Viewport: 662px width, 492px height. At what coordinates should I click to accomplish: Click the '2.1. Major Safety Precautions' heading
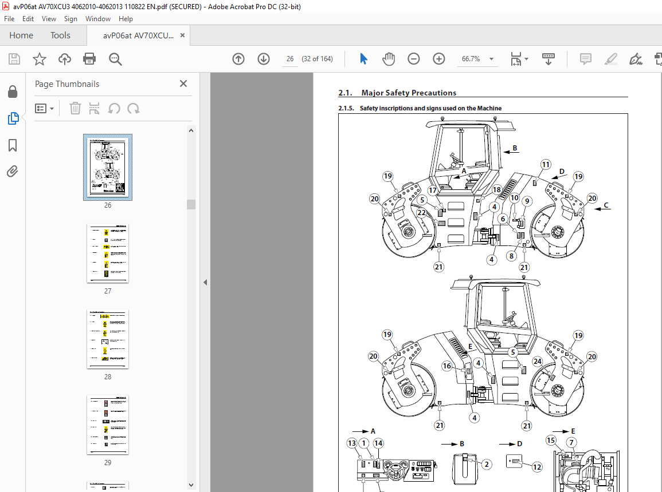pyautogui.click(x=397, y=93)
